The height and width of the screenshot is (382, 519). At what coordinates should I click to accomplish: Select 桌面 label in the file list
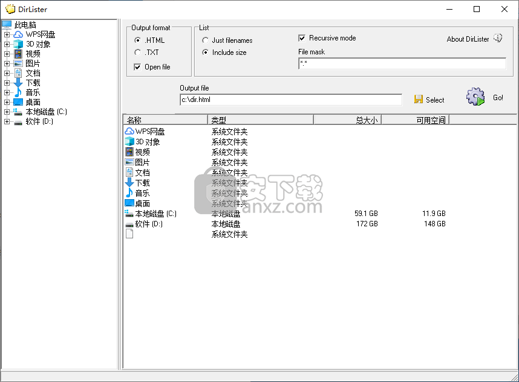tap(142, 203)
